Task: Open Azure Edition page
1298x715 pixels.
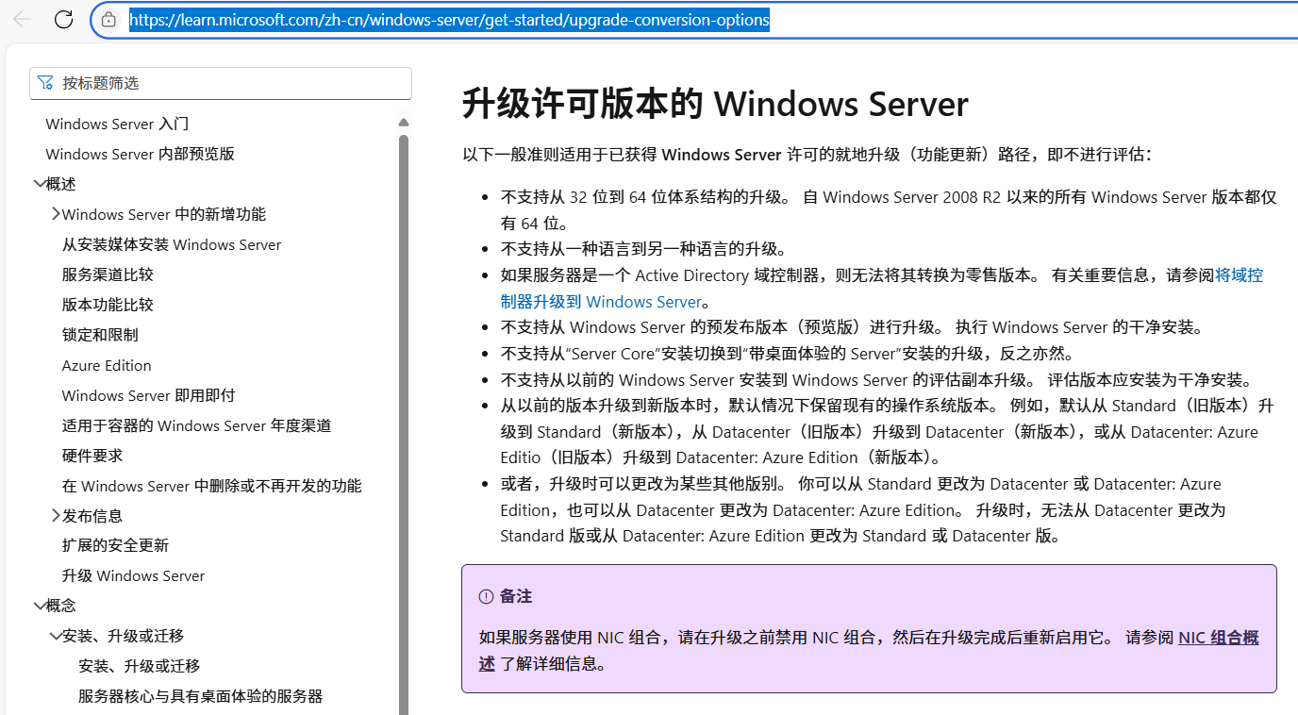Action: [107, 365]
